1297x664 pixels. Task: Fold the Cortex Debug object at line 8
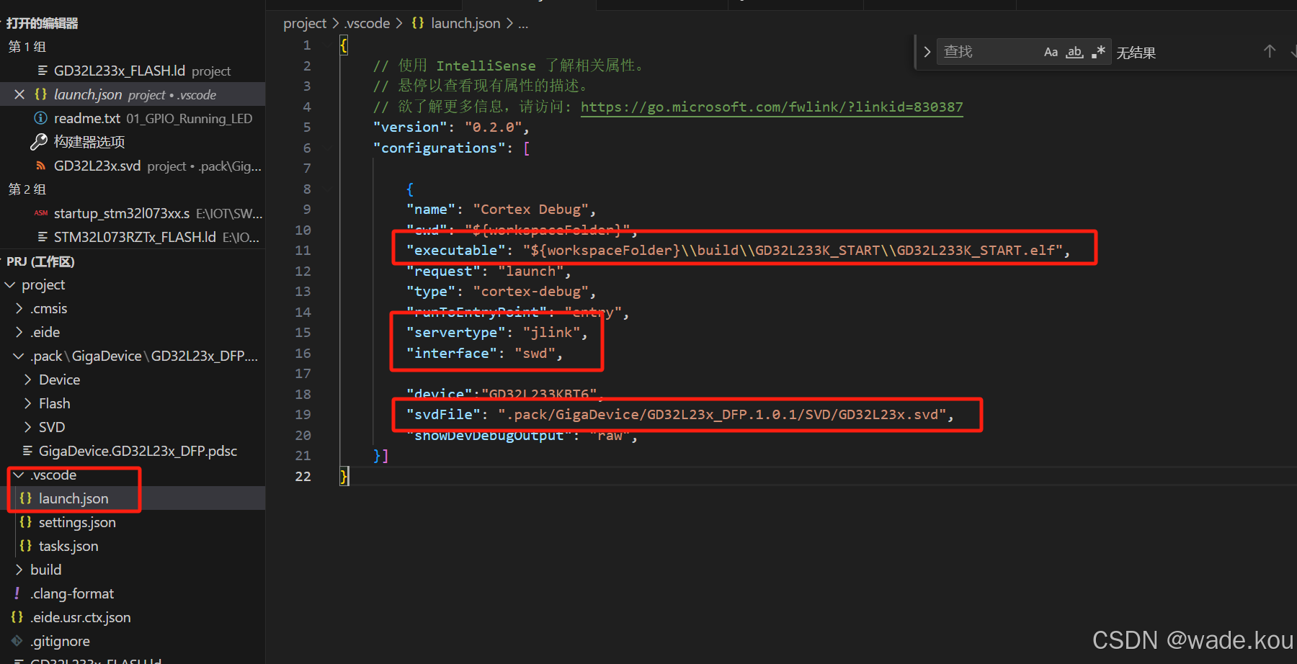[x=329, y=189]
